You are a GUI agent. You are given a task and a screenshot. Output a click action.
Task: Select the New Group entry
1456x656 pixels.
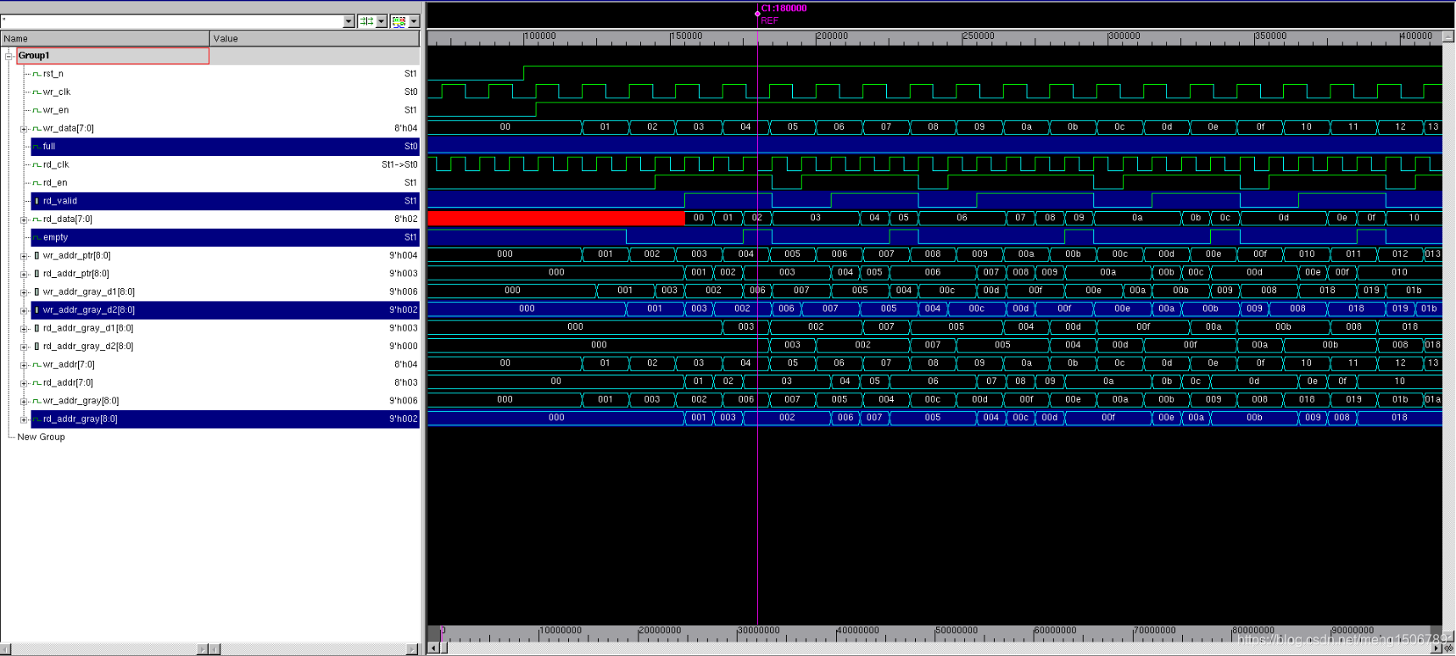pos(41,437)
